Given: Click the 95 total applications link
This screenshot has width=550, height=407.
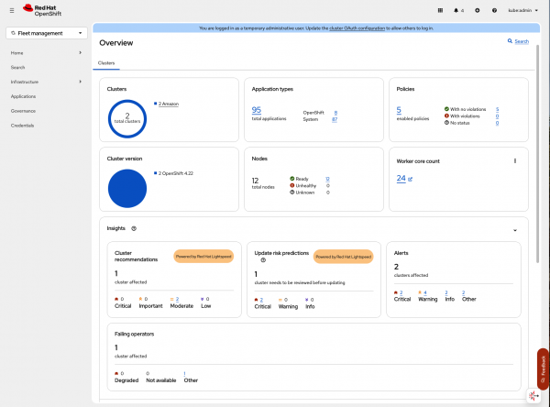Looking at the screenshot, I should pos(257,110).
